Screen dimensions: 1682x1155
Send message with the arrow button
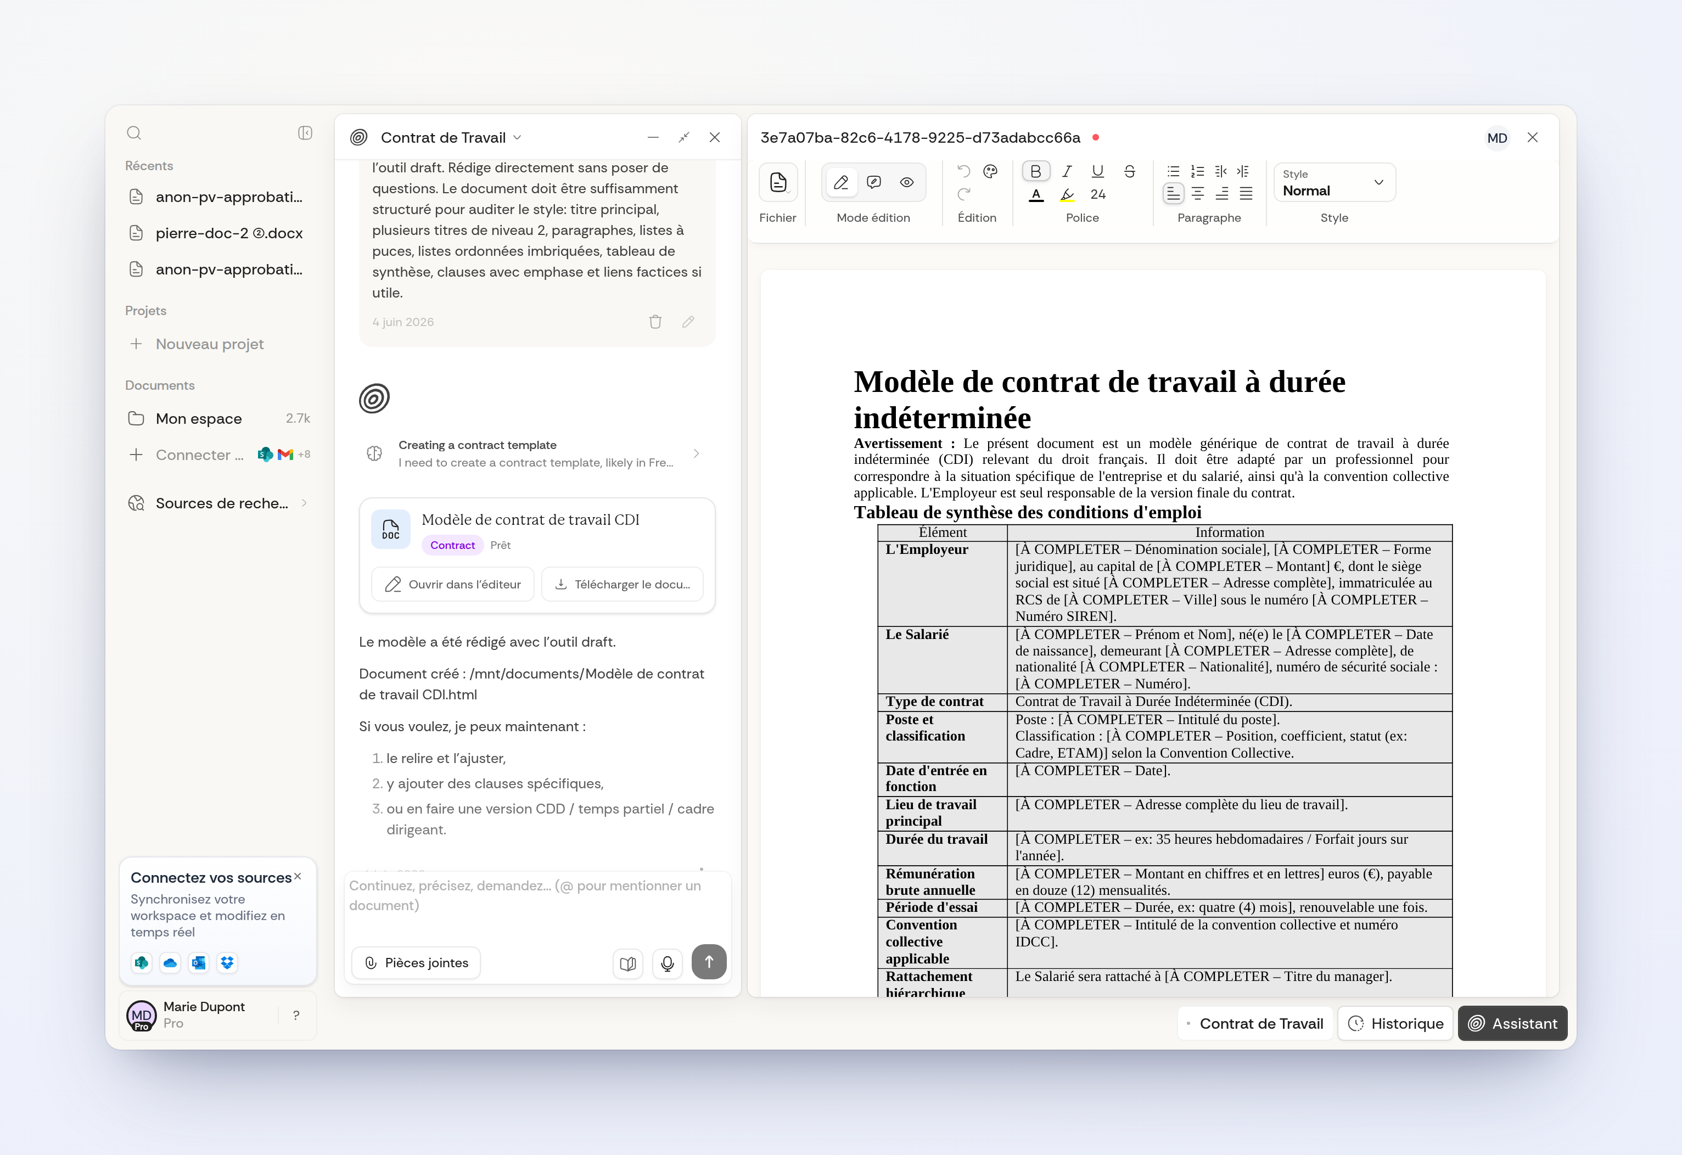pyautogui.click(x=709, y=962)
